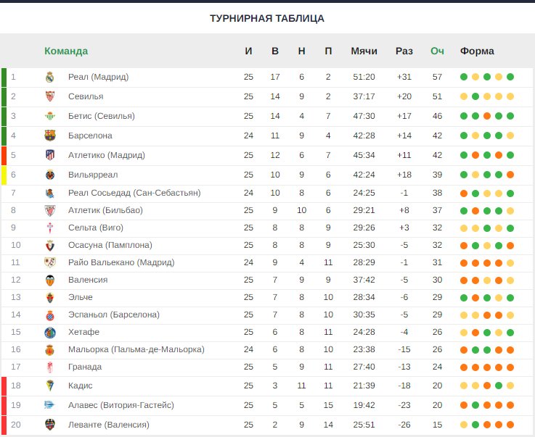The height and width of the screenshot is (437, 535).
Task: Click Cadiz's green win form dot
Action: pyautogui.click(x=499, y=386)
